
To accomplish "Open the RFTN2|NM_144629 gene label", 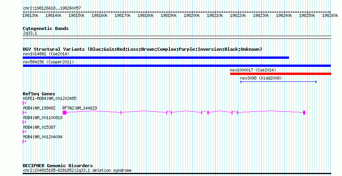I will (80, 108).
